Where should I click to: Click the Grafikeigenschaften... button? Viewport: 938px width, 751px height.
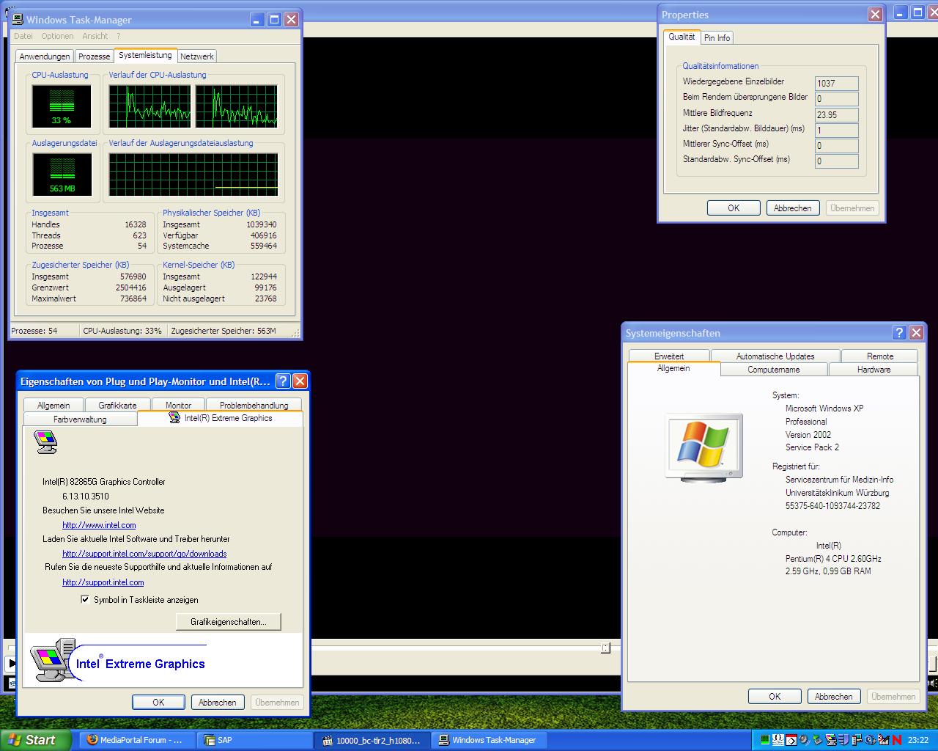pos(229,622)
